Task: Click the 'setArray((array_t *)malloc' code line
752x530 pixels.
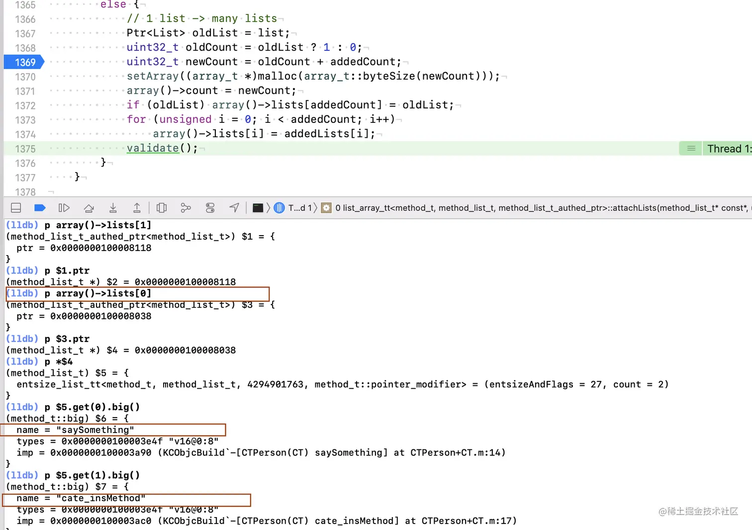Action: point(313,76)
